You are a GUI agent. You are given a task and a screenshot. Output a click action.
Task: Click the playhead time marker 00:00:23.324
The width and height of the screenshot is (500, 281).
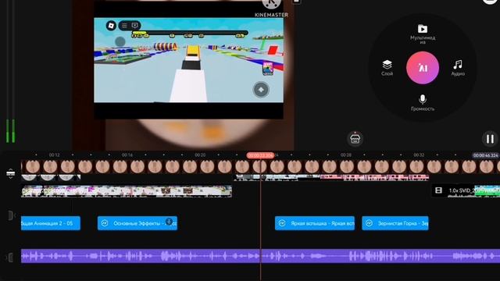tap(260, 155)
